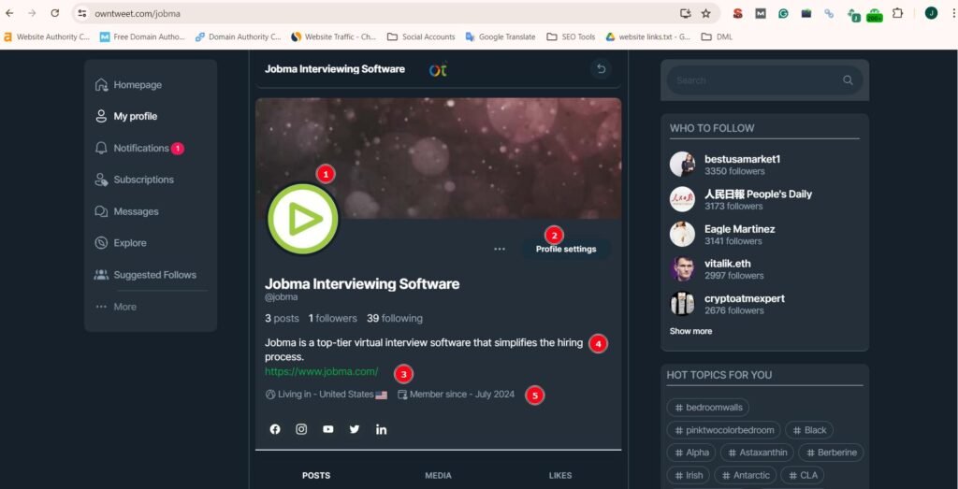Viewport: 958px width, 489px height.
Task: Switch to the MEDIA tab
Action: 438,476
